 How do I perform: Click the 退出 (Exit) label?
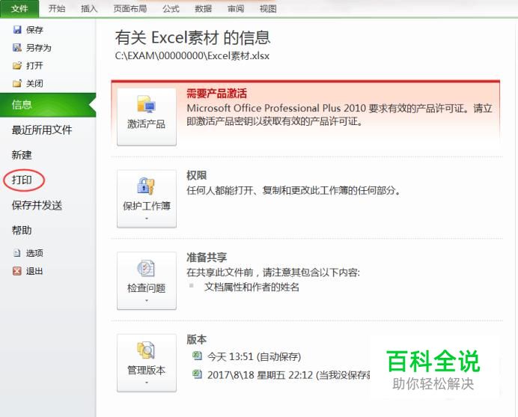pyautogui.click(x=34, y=271)
